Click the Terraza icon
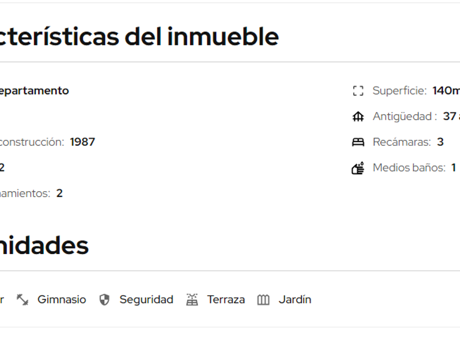The width and height of the screenshot is (460, 345). (x=192, y=300)
